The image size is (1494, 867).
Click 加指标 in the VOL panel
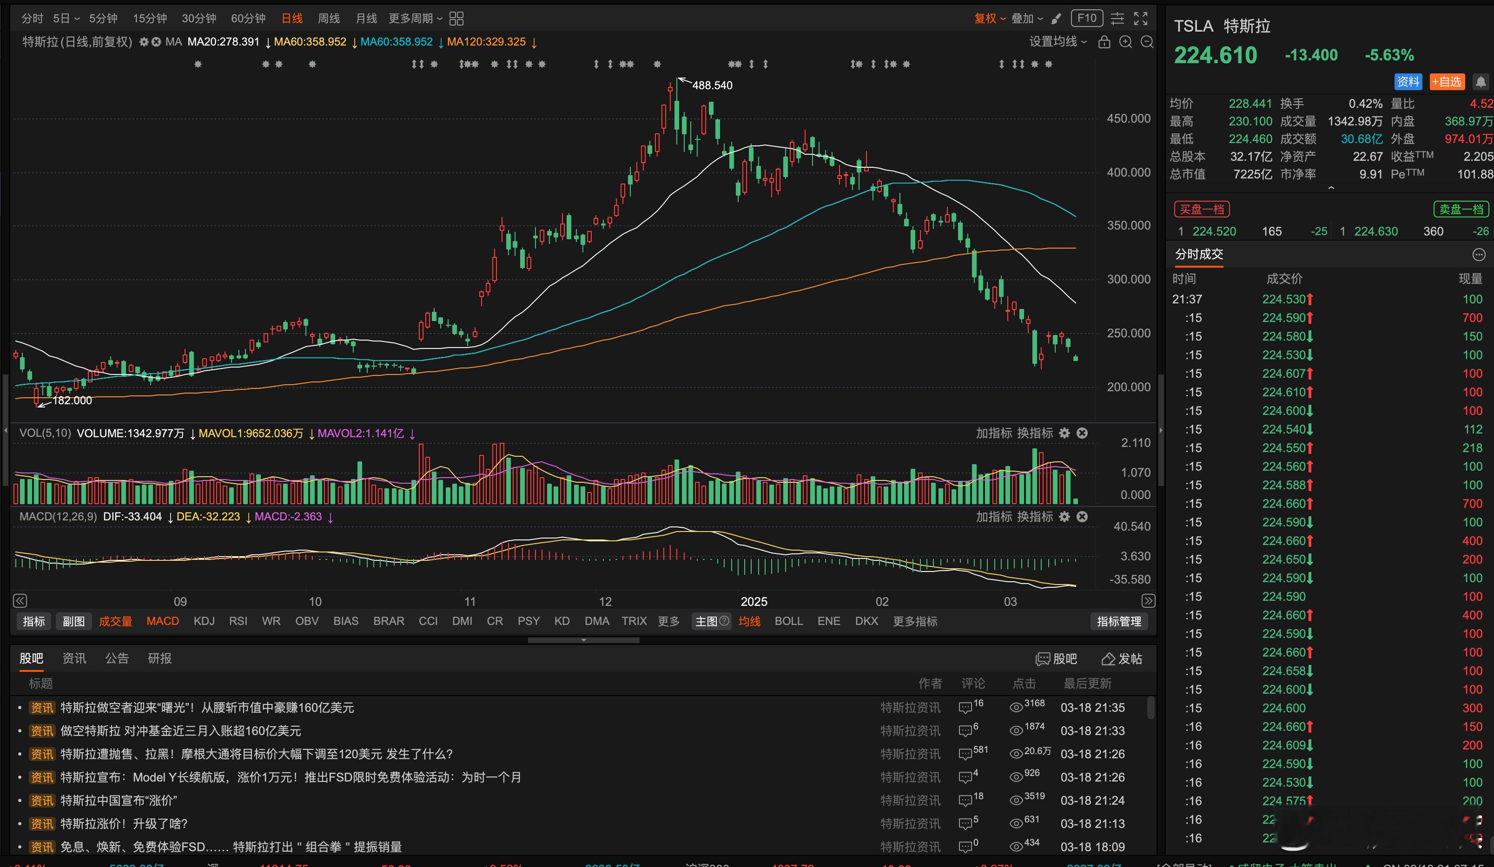(x=994, y=433)
